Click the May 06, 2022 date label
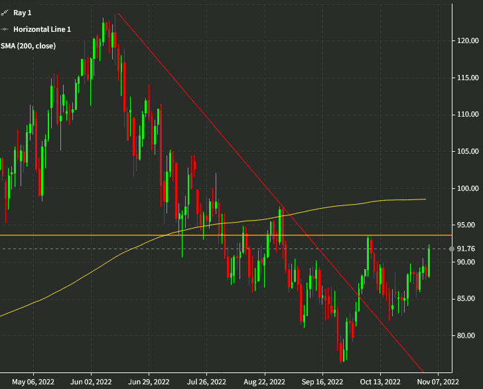The height and width of the screenshot is (389, 483). [33, 382]
